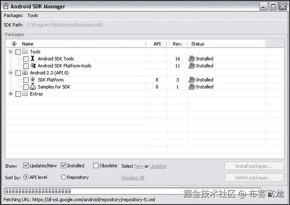Click installed status icon for Android SDK Tools
This screenshot has width=290, height=205.
pos(192,59)
